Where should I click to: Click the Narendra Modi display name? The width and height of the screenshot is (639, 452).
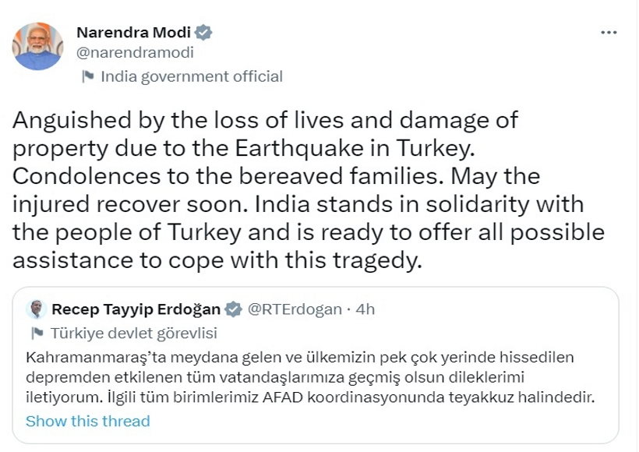click(x=134, y=33)
